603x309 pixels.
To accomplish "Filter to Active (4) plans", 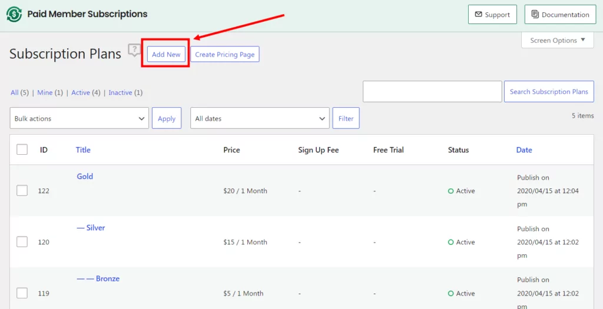I will tap(86, 92).
